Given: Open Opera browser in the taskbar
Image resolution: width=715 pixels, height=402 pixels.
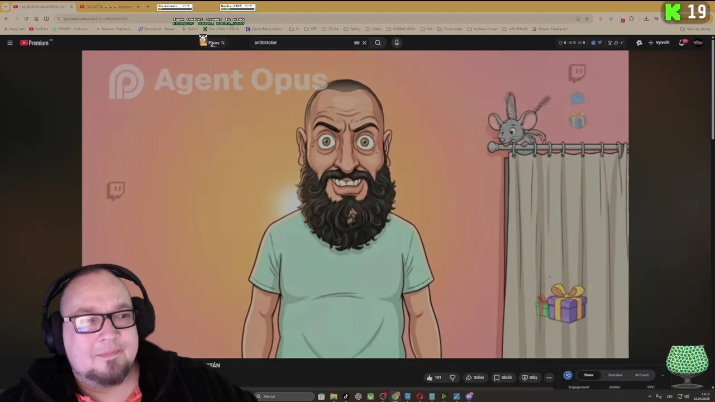Looking at the screenshot, I should (420, 396).
